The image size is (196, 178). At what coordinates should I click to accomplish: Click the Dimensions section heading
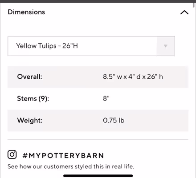pos(26,12)
